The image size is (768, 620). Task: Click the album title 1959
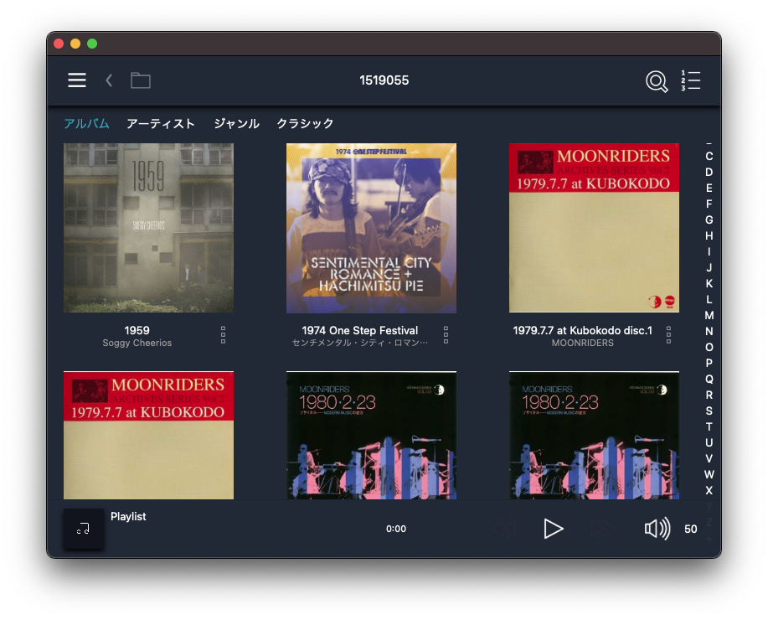tap(137, 330)
